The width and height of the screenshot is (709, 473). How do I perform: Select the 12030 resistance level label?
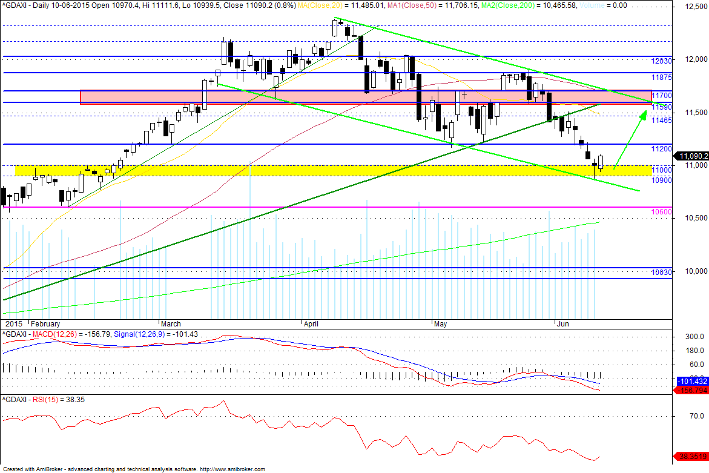[x=662, y=61]
